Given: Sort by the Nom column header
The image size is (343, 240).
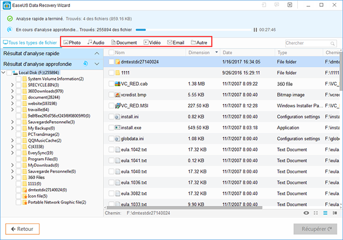Looking at the screenshot, I should [120, 53].
